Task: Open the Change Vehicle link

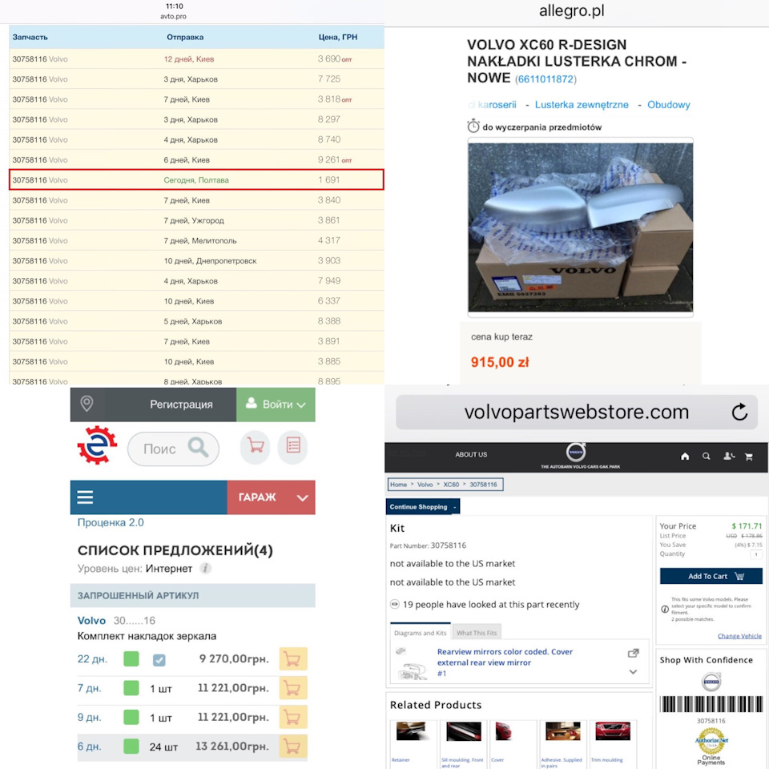Action: (739, 636)
